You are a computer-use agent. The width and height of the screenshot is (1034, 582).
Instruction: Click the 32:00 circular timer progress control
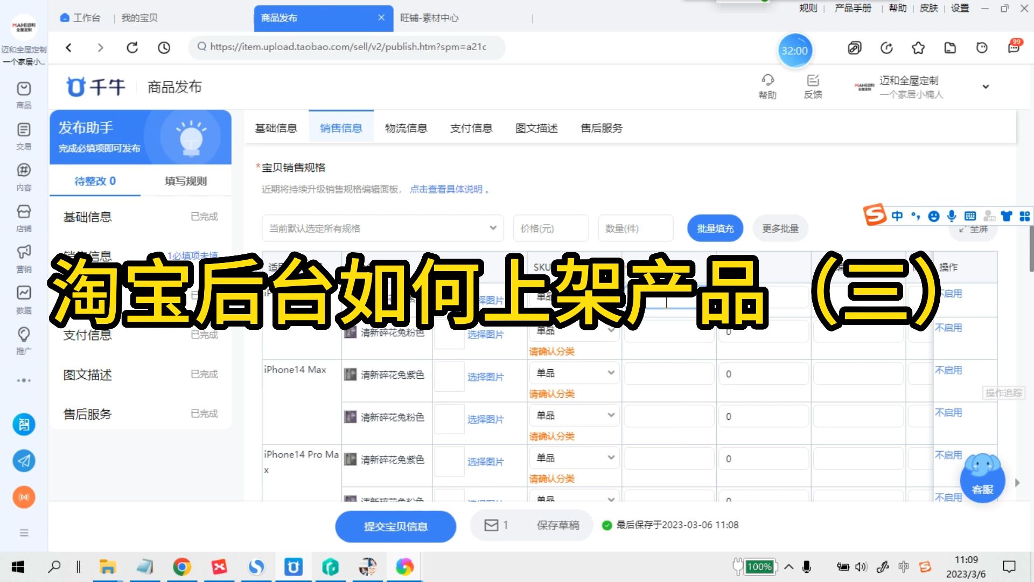coord(795,50)
